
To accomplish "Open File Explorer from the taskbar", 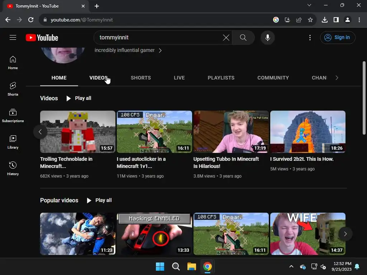I will [191, 266].
